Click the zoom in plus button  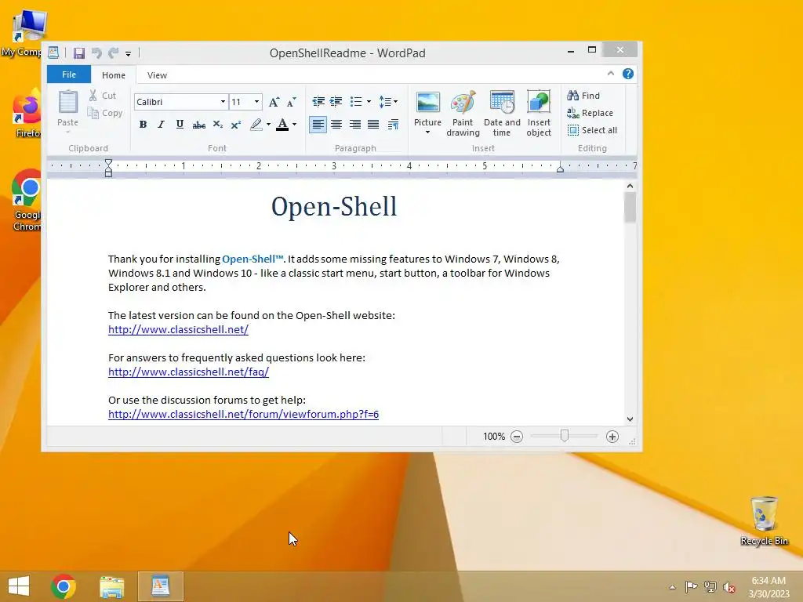[612, 437]
